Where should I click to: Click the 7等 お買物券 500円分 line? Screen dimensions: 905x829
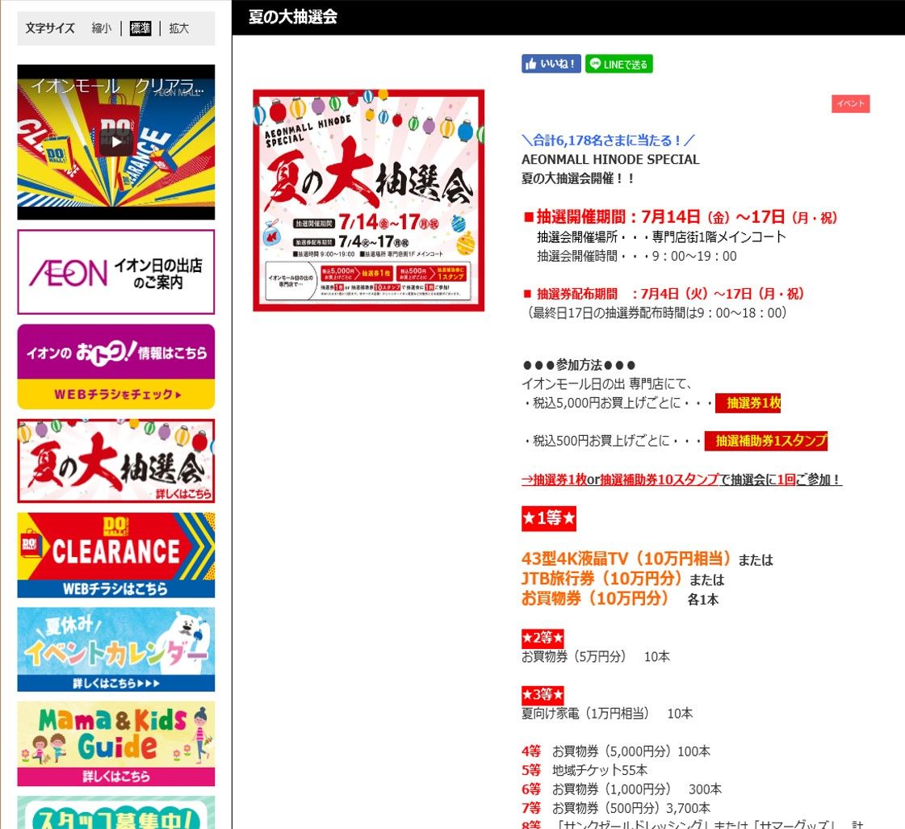tap(616, 808)
